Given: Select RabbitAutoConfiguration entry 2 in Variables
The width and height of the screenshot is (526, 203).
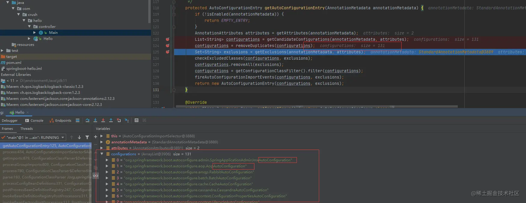Looking at the screenshot, I should pyautogui.click(x=189, y=172).
